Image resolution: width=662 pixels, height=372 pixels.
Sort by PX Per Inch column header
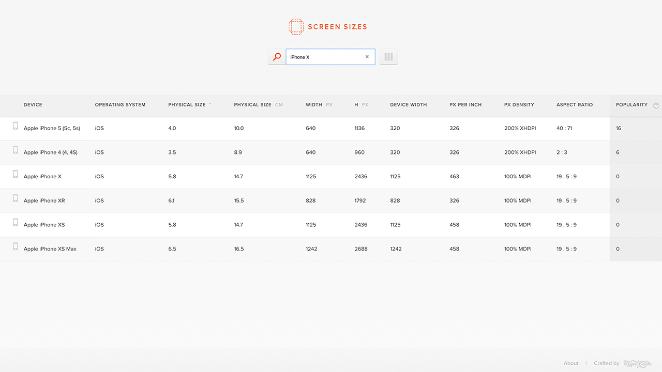point(465,105)
